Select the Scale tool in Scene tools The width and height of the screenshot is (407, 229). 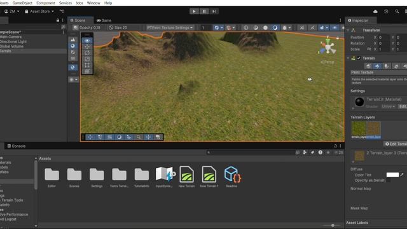click(x=87, y=59)
